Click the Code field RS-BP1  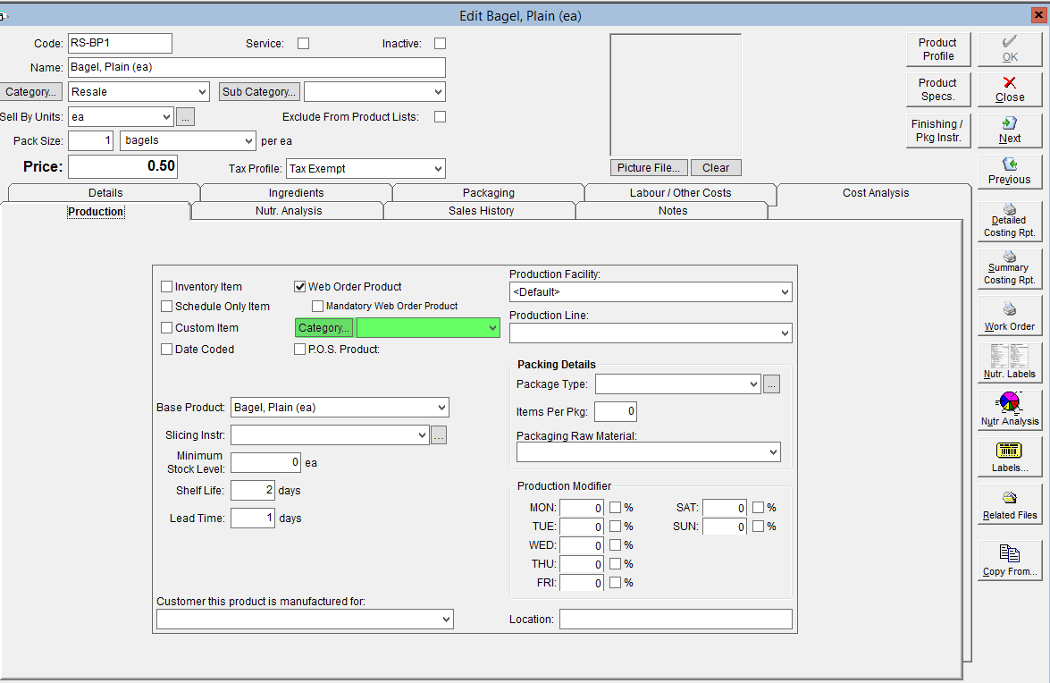120,43
